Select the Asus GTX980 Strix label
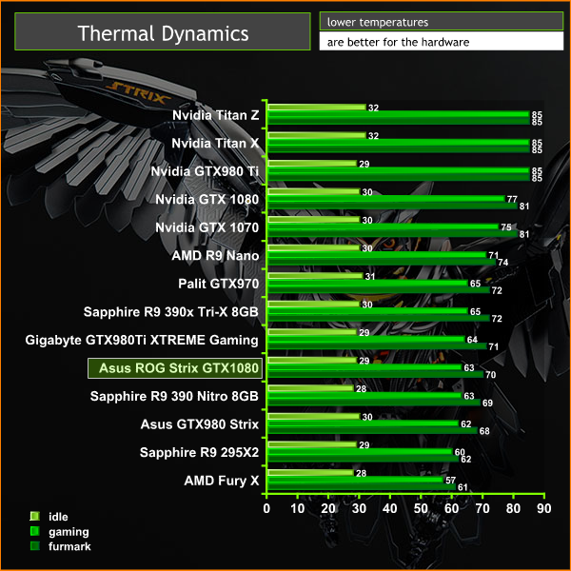The image size is (571, 571). pos(200,424)
